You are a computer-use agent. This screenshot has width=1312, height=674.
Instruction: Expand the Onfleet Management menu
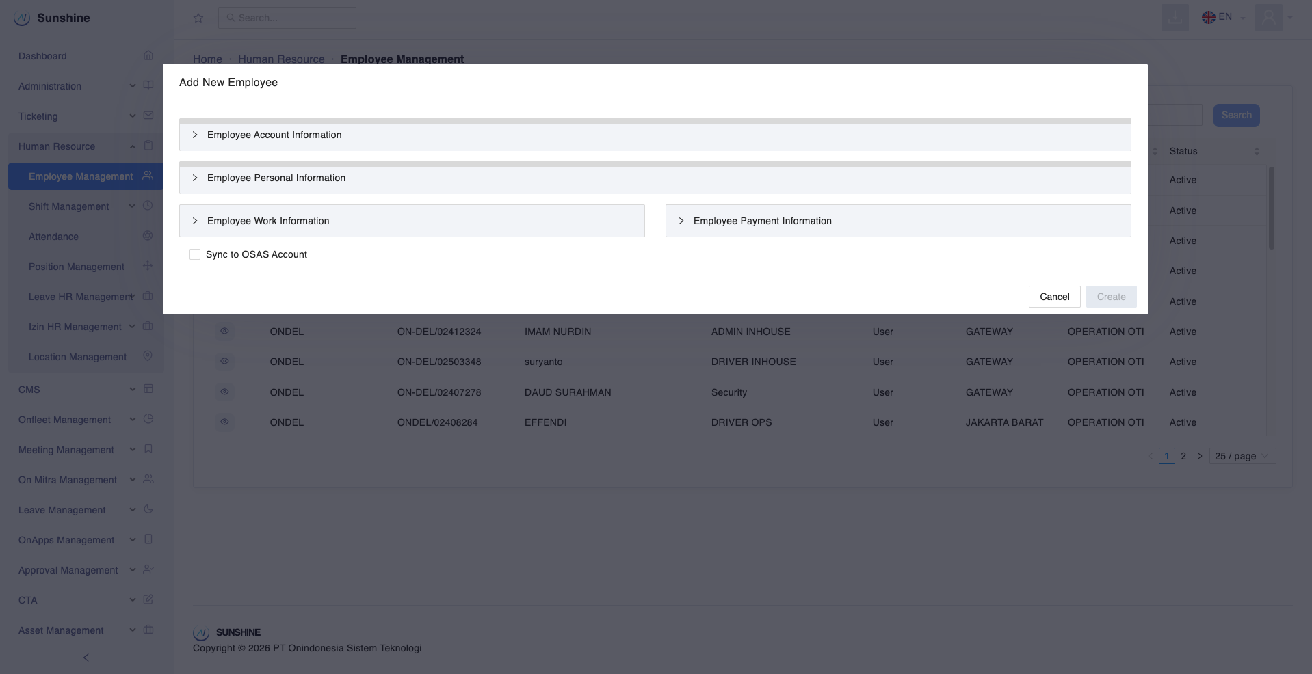[x=65, y=420]
